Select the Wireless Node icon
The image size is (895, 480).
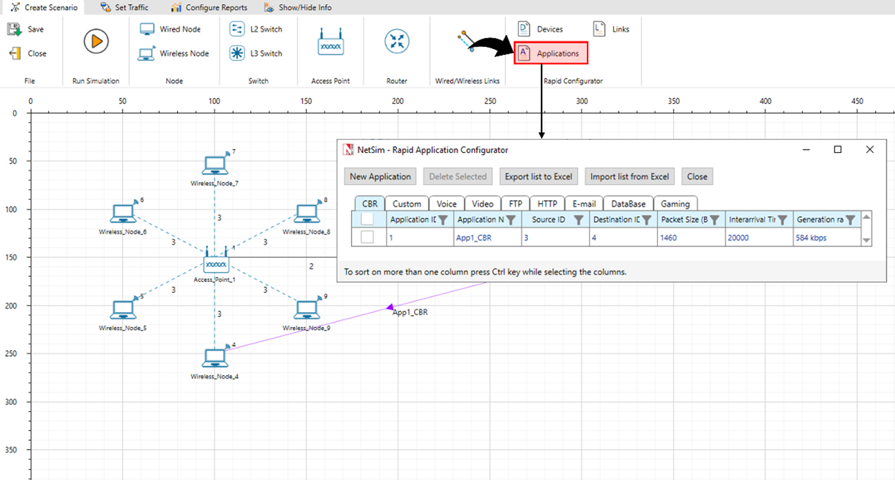(147, 53)
